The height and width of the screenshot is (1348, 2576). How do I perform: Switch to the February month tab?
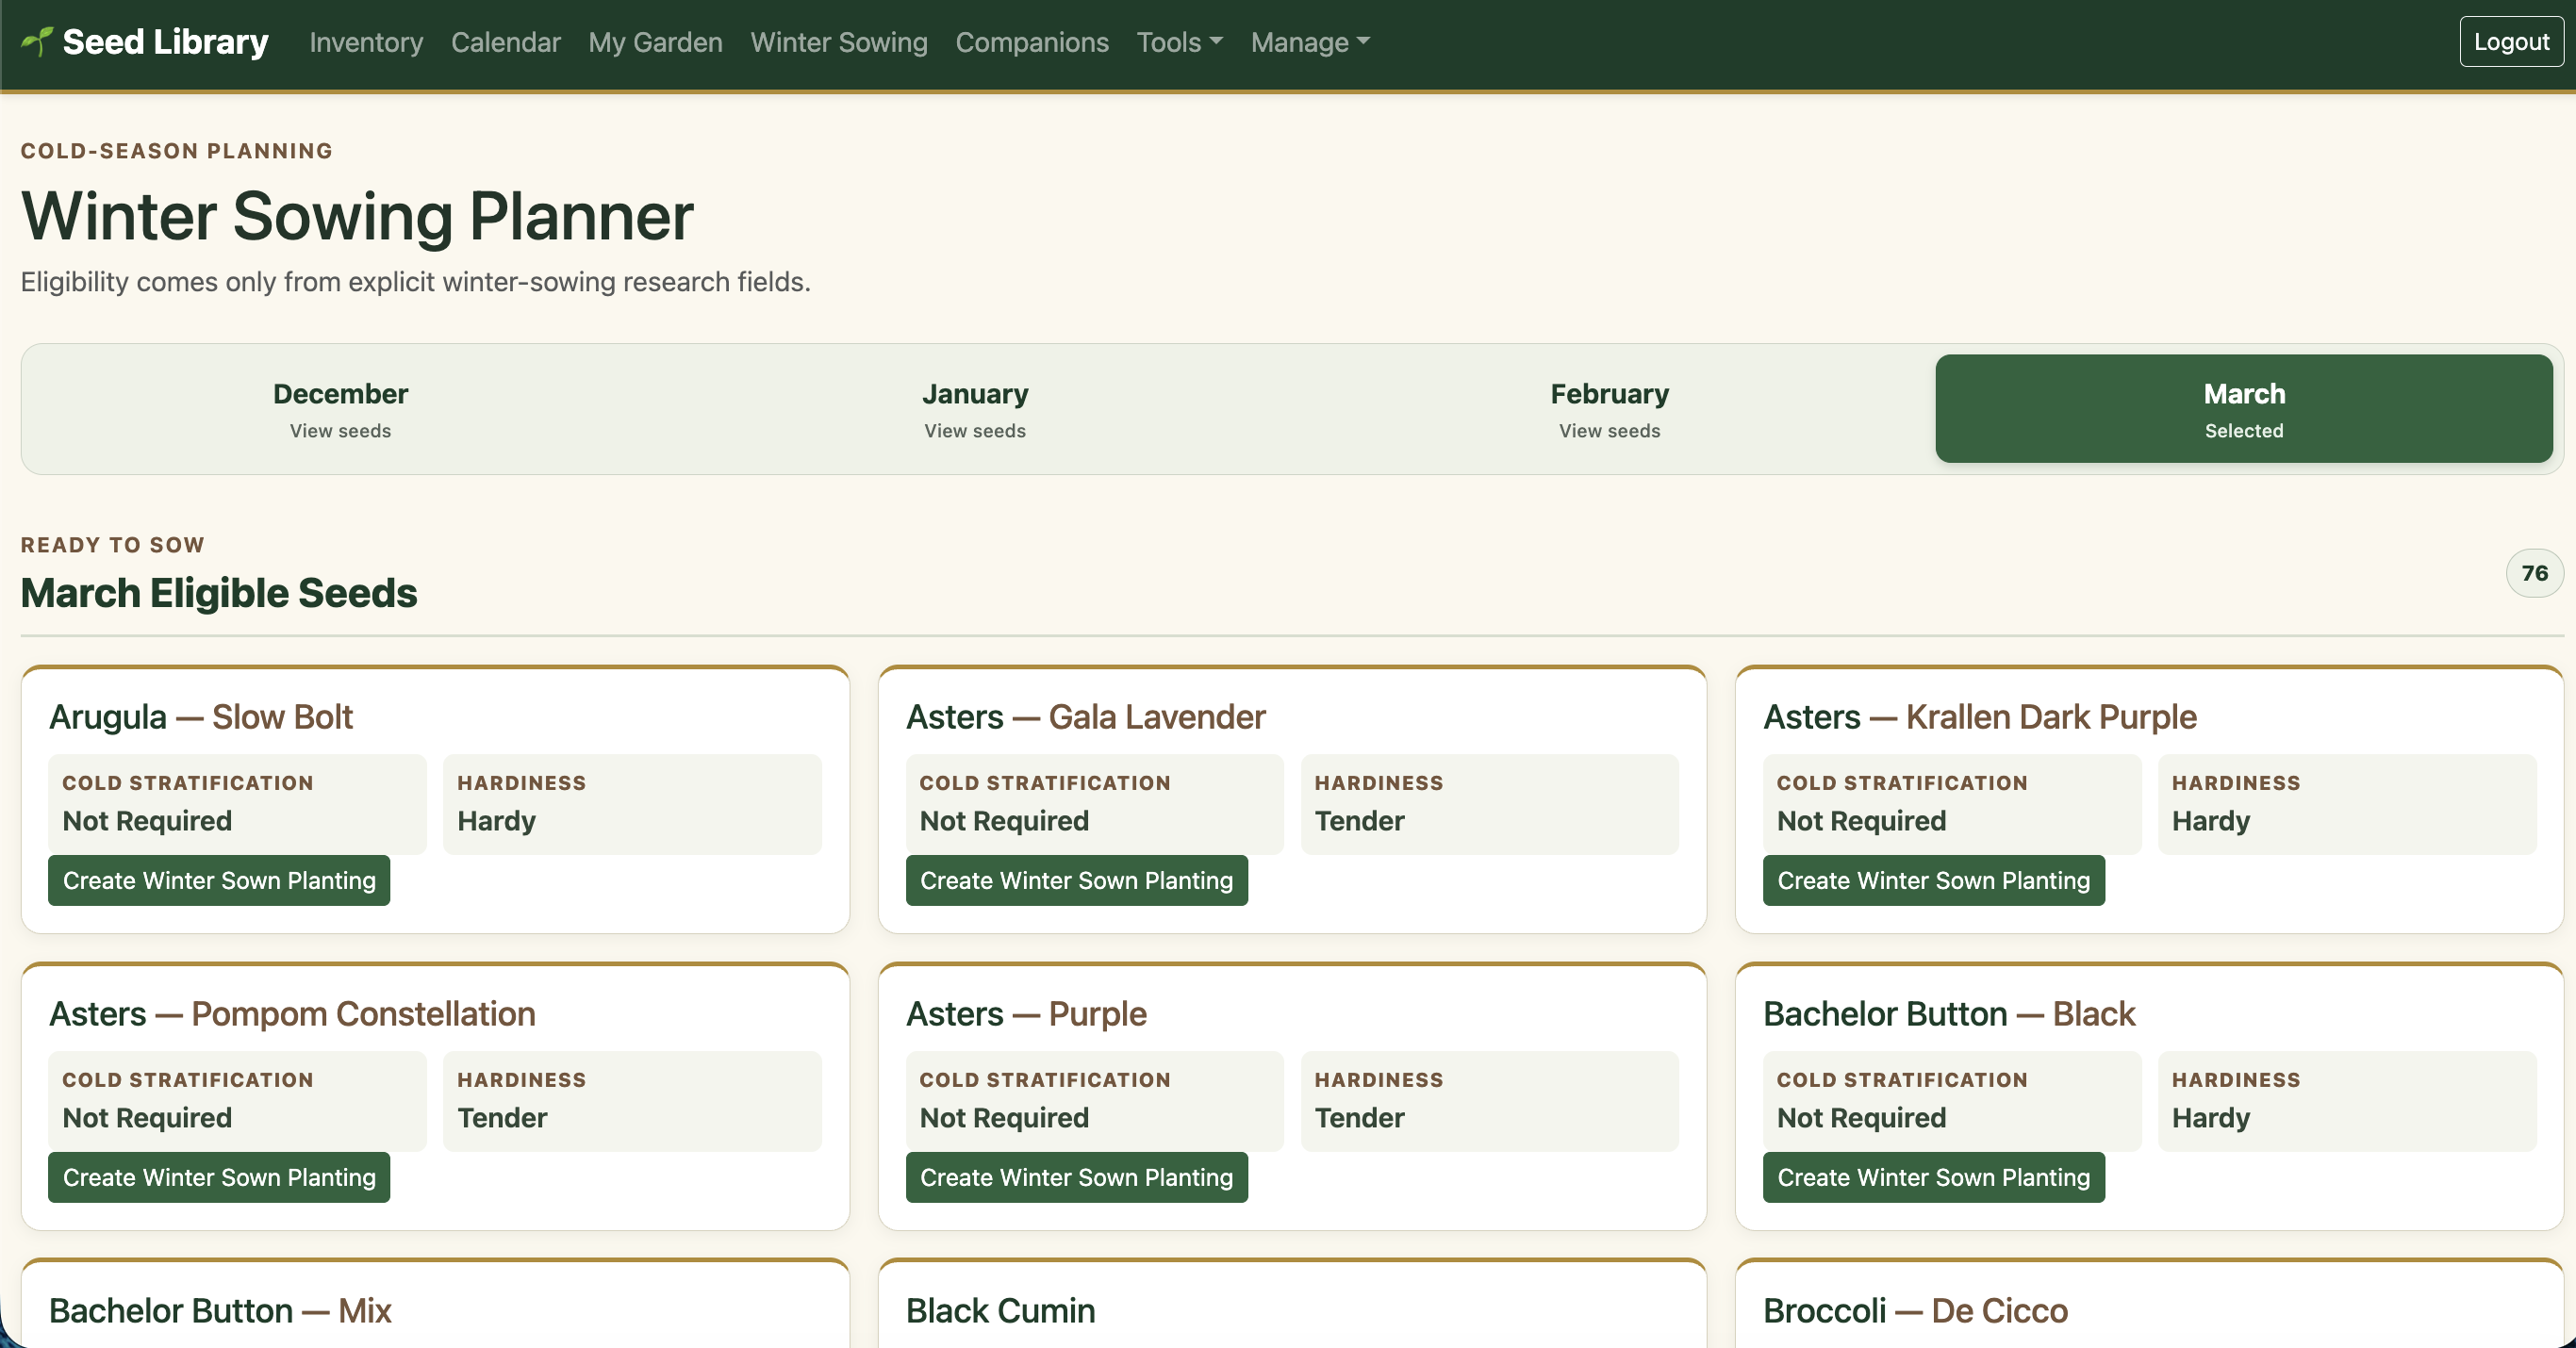point(1609,409)
